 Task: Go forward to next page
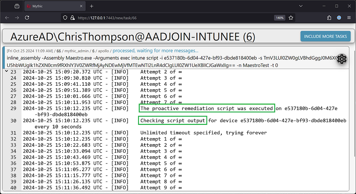point(17,18)
